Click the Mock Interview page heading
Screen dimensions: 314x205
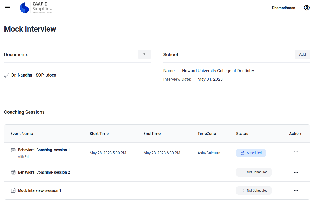click(x=30, y=29)
